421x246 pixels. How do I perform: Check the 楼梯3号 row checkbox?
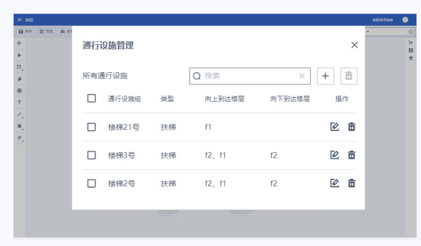point(92,155)
